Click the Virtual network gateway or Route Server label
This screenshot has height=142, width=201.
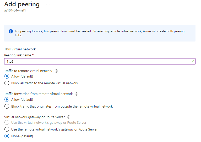[35, 117]
